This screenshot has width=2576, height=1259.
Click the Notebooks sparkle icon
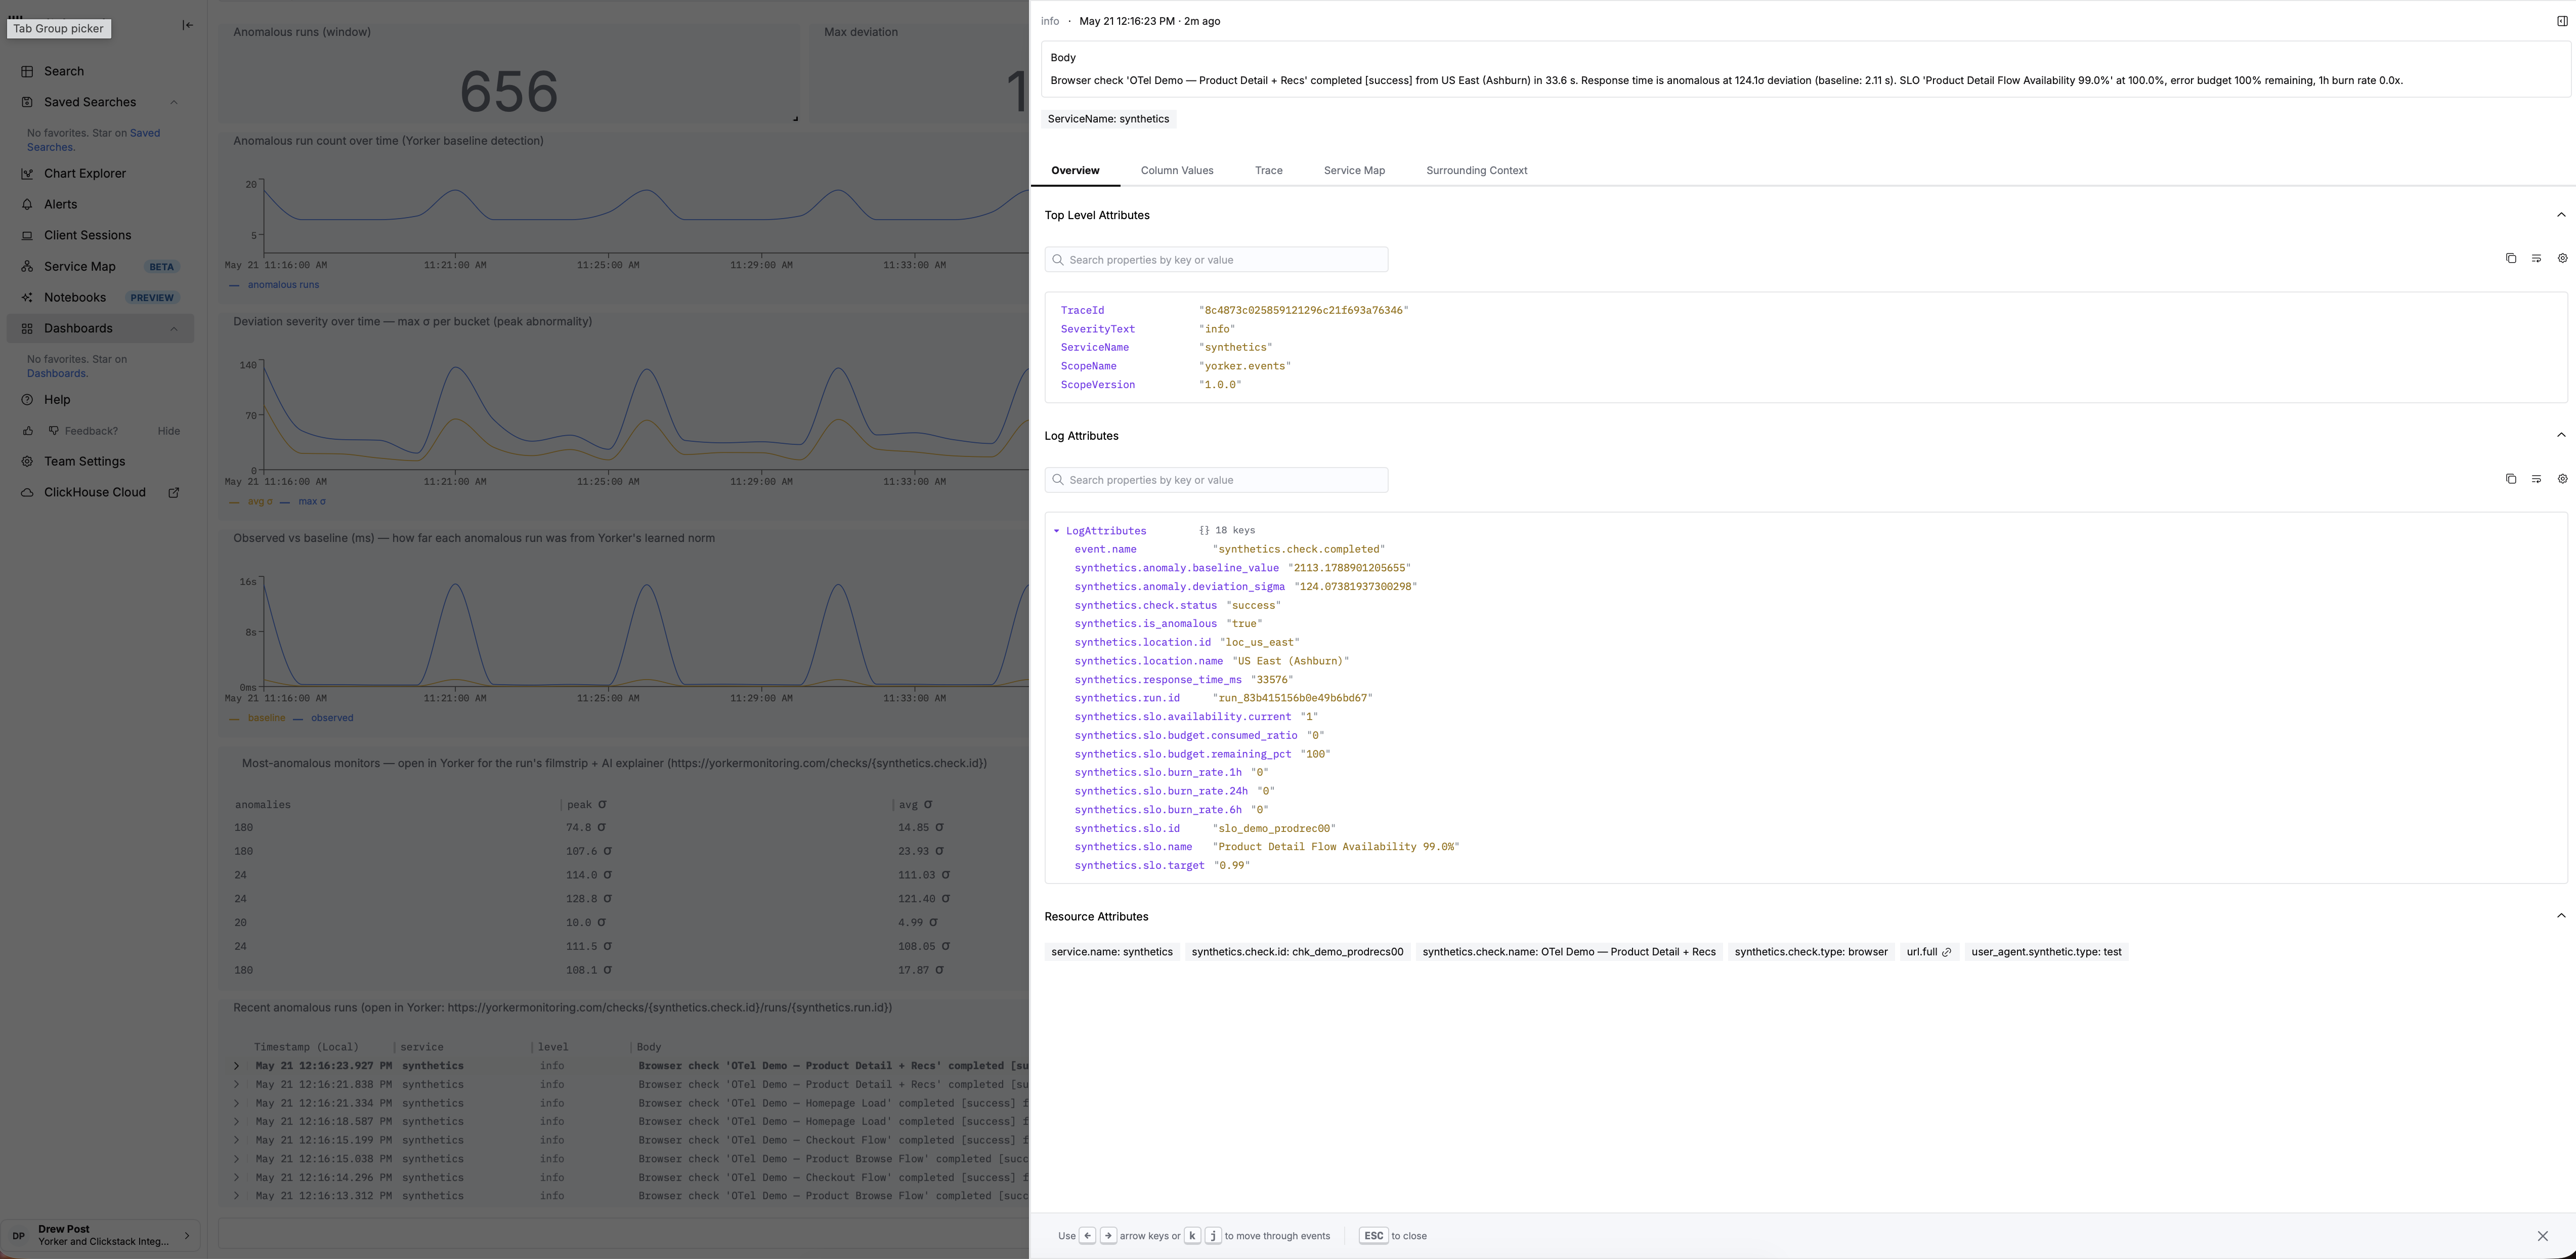pos(27,297)
